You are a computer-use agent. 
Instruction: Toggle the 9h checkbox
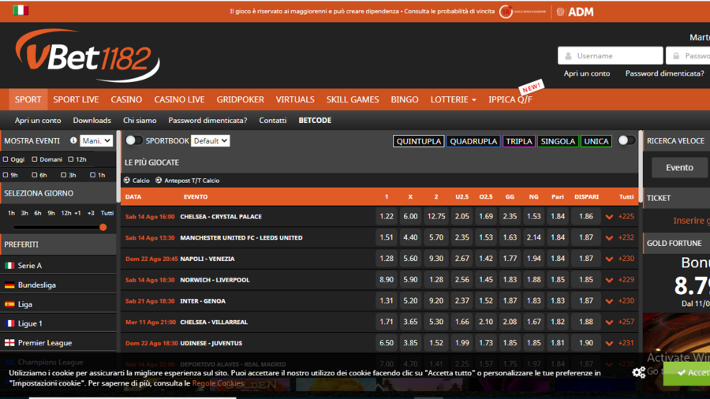click(x=6, y=174)
